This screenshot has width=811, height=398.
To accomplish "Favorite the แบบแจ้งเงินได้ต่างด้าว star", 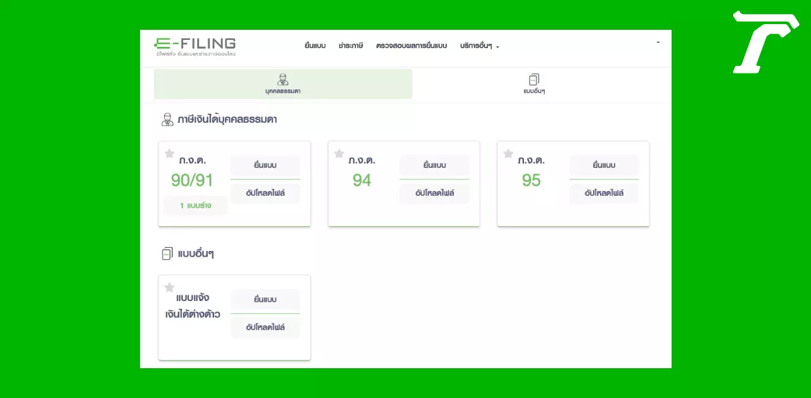I will [169, 287].
